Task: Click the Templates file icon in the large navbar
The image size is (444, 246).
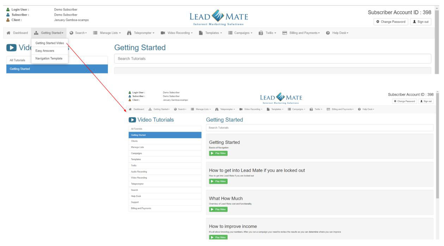Action: [x=200, y=33]
